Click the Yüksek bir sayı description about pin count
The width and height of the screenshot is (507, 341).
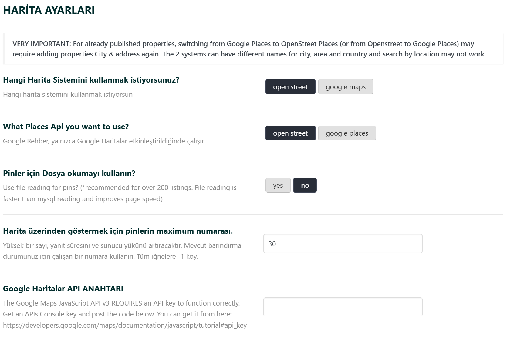[122, 251]
